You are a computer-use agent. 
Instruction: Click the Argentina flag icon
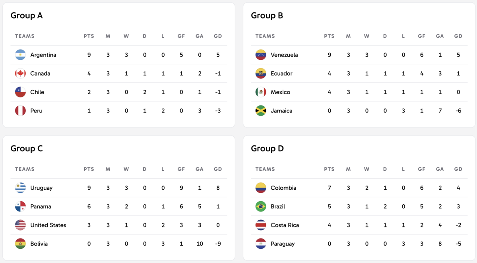point(20,55)
